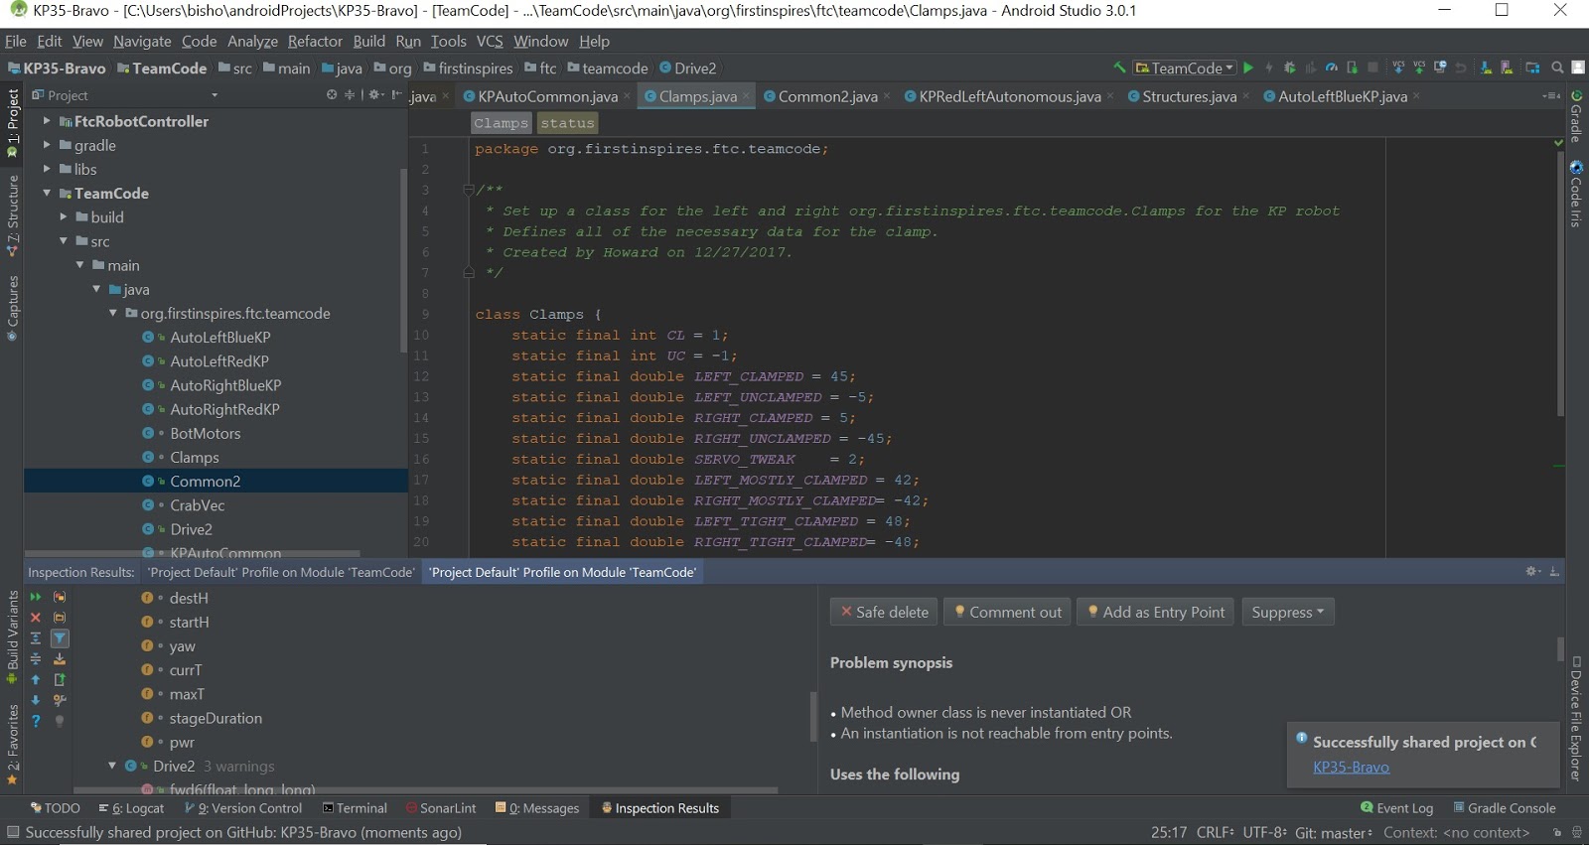Viewport: 1589px width, 845px height.
Task: Run the app with green play icon
Action: [x=1248, y=68]
